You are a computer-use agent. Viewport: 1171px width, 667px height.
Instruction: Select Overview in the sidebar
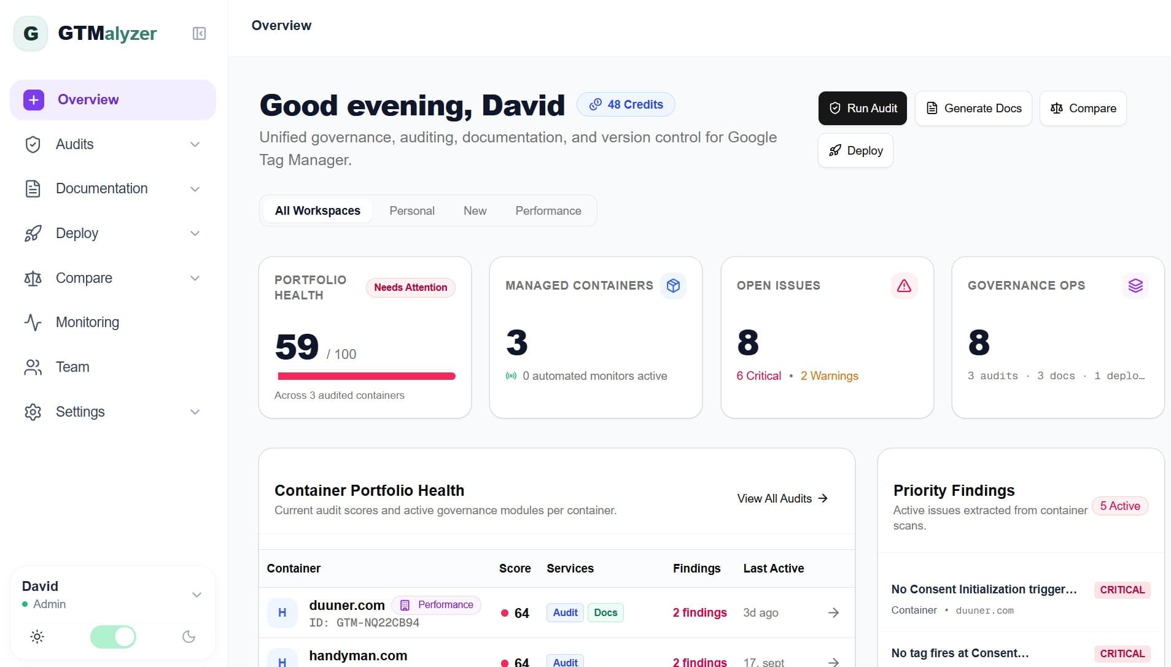[x=113, y=99]
